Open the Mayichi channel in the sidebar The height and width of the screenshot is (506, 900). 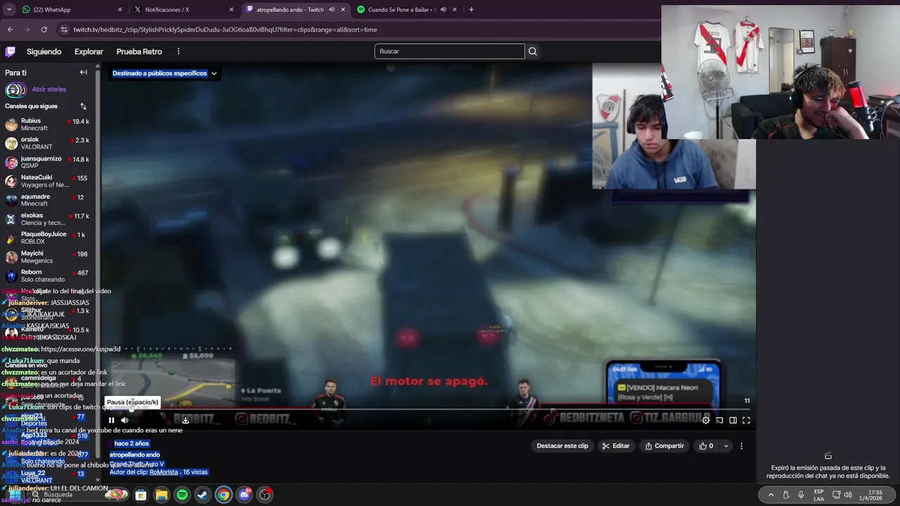pos(47,257)
